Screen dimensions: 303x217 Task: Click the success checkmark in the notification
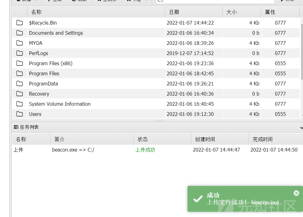198,199
